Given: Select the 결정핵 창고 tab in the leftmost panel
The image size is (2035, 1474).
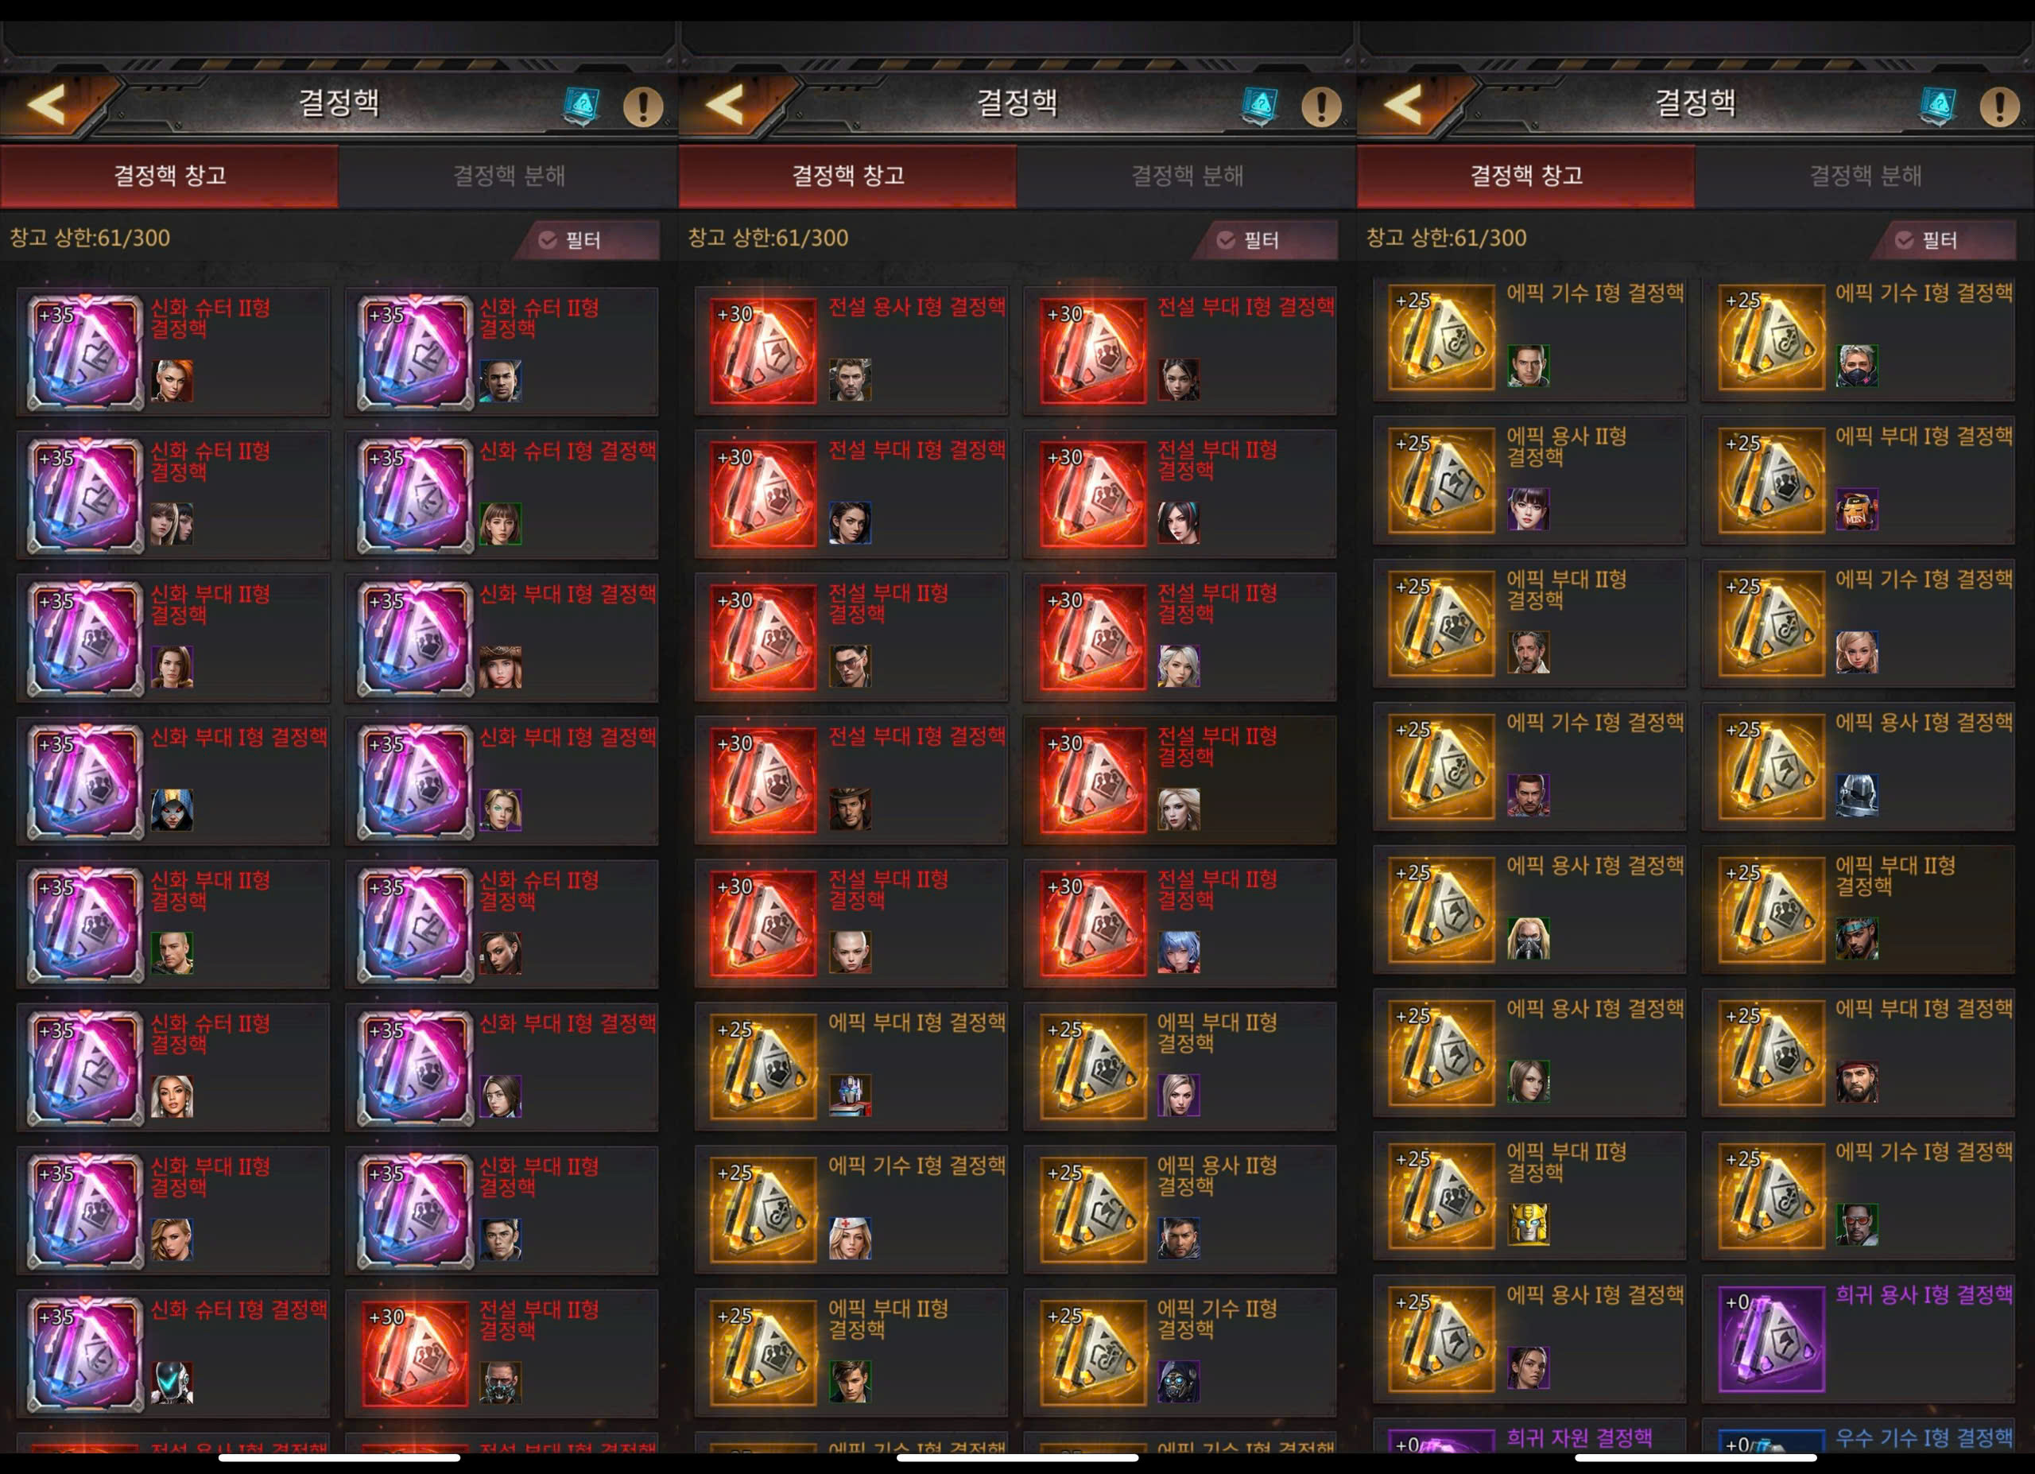Looking at the screenshot, I should 169,176.
